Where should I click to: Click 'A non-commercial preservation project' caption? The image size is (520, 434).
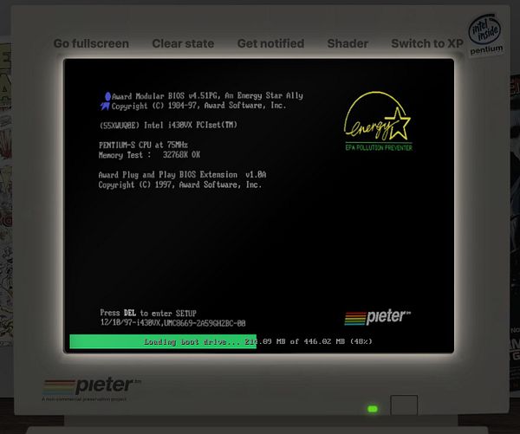pos(84,398)
